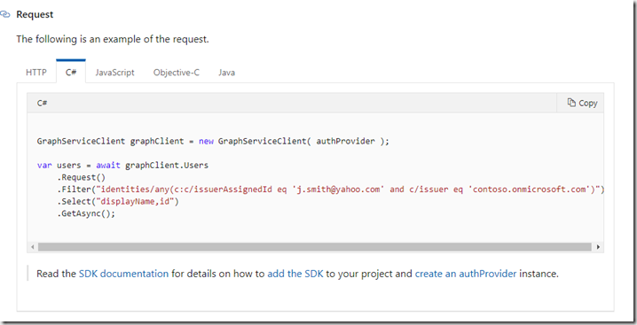The height and width of the screenshot is (325, 637).
Task: Click the code block's right scroll arrow
Action: (598, 247)
